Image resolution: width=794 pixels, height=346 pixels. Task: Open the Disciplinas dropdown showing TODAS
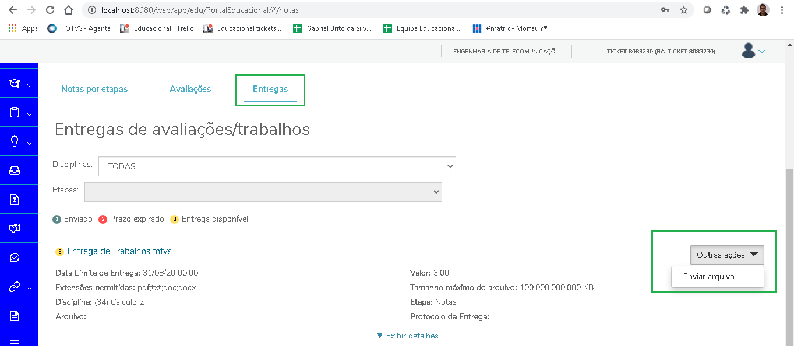[277, 166]
